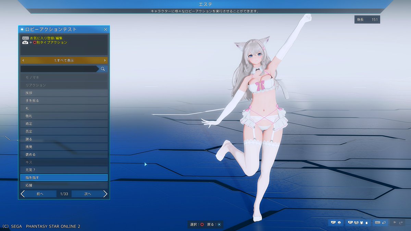Click the 選択 label in the bottom hint bar
The height and width of the screenshot is (231, 411).
point(194,224)
